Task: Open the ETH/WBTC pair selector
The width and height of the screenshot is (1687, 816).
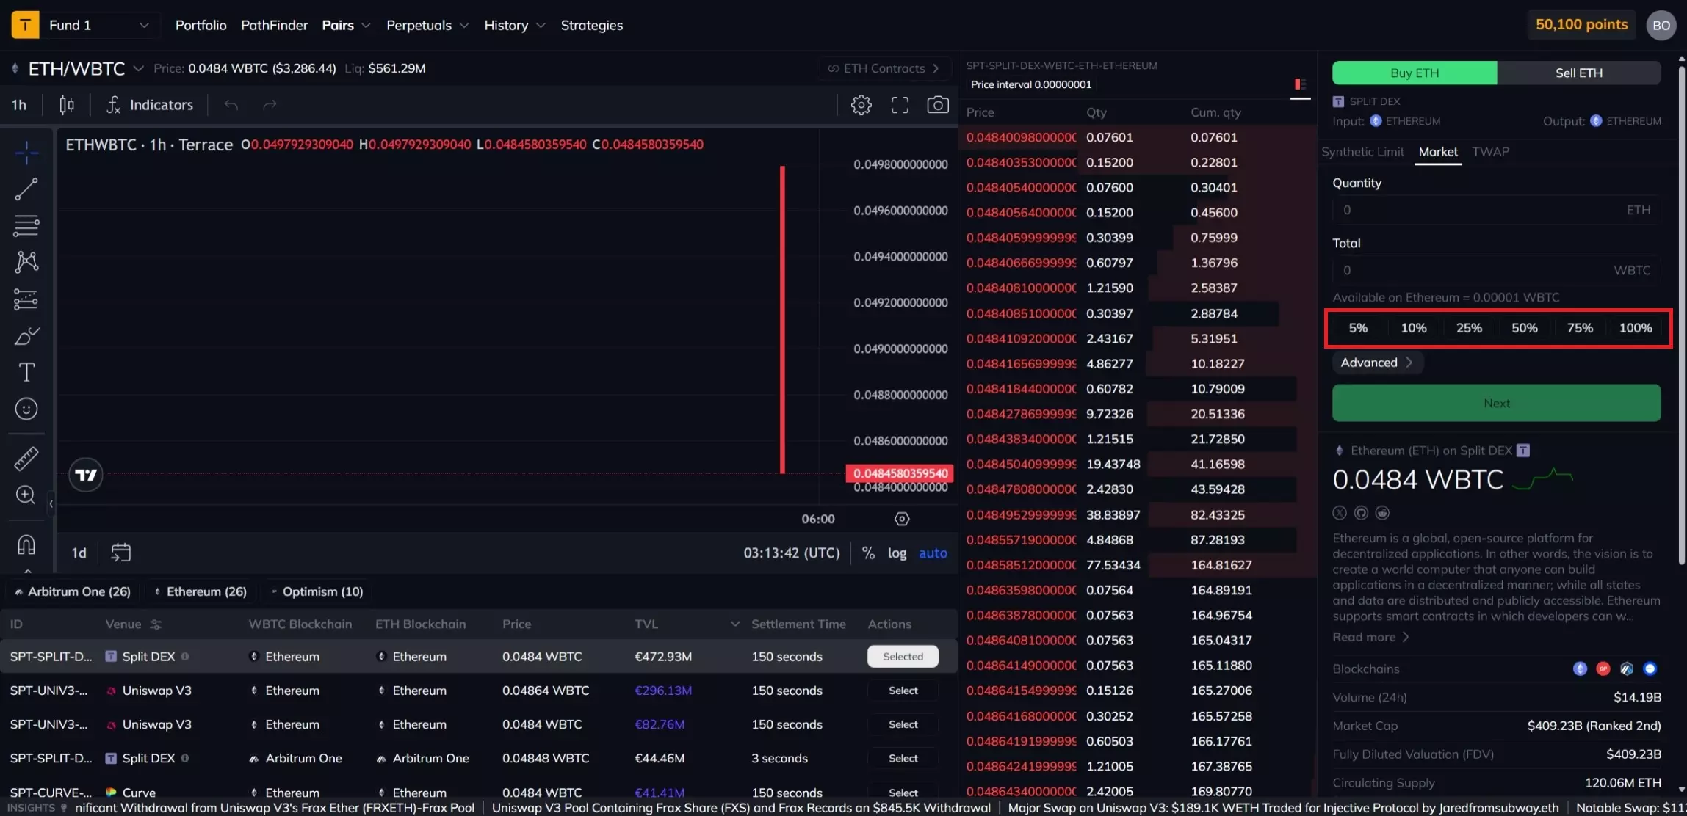Action: tap(77, 68)
